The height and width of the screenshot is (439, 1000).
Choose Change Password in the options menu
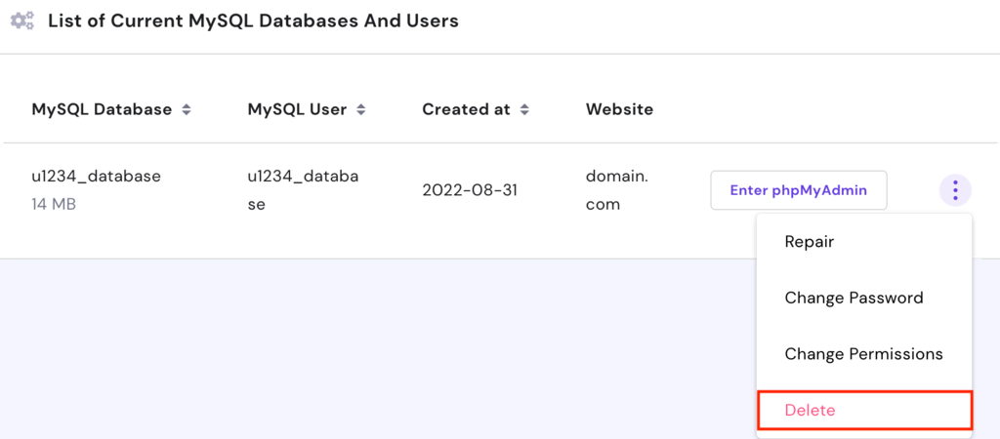854,298
